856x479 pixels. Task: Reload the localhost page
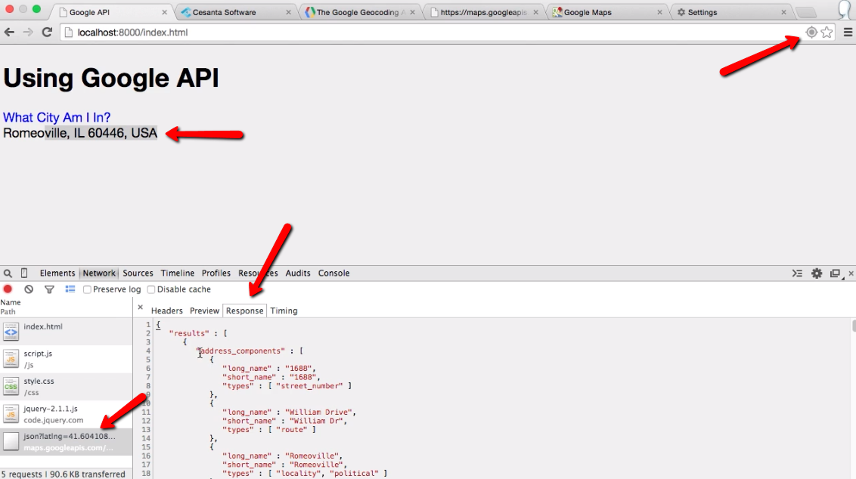click(x=47, y=32)
